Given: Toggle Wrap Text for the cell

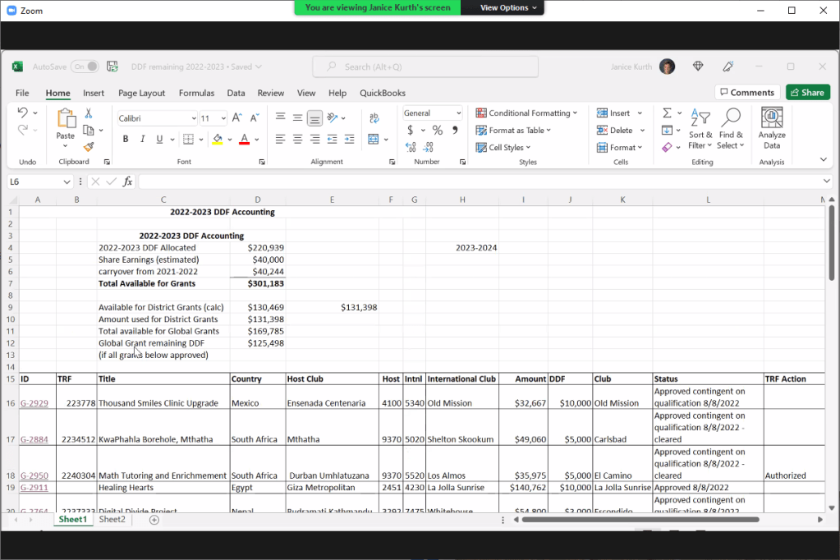Looking at the screenshot, I should coord(374,118).
